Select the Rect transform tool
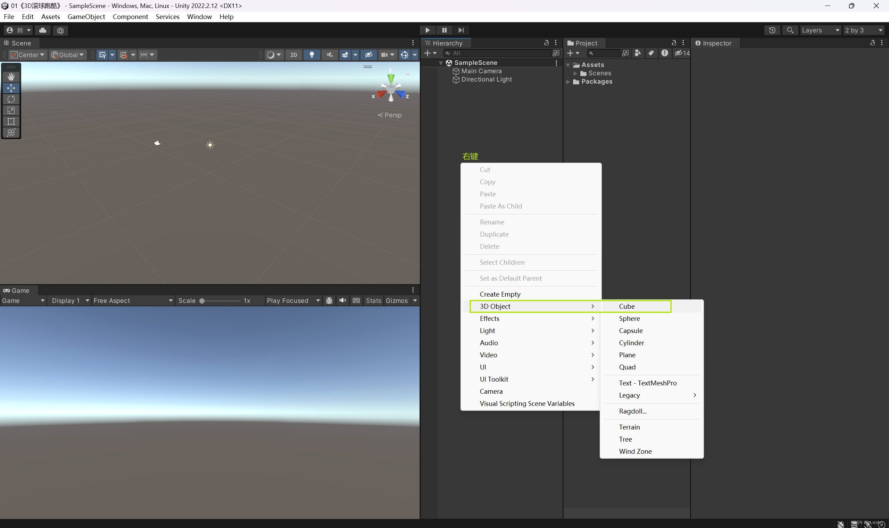 pos(11,121)
